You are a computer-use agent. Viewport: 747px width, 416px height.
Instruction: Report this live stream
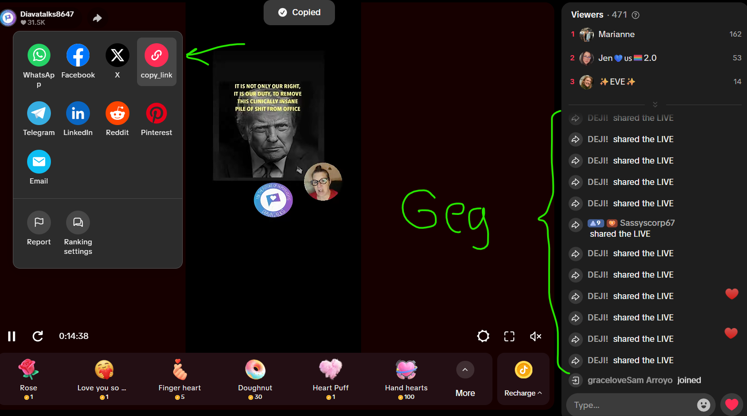39,223
